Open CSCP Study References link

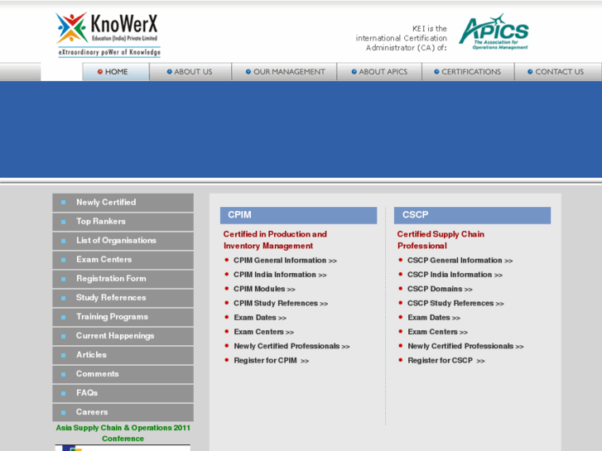(455, 303)
